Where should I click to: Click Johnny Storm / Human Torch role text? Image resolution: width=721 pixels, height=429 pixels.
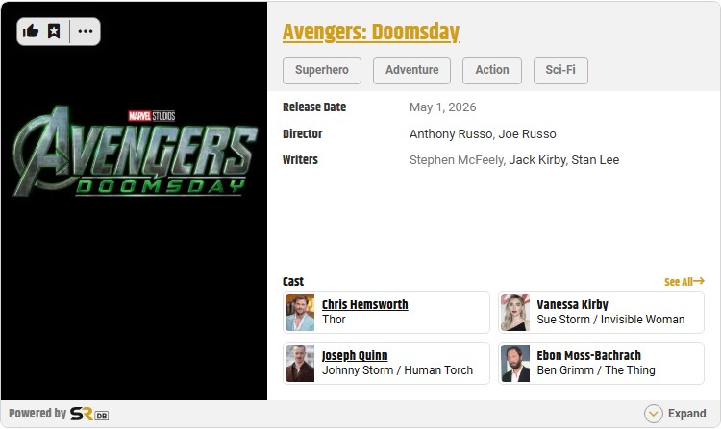397,370
